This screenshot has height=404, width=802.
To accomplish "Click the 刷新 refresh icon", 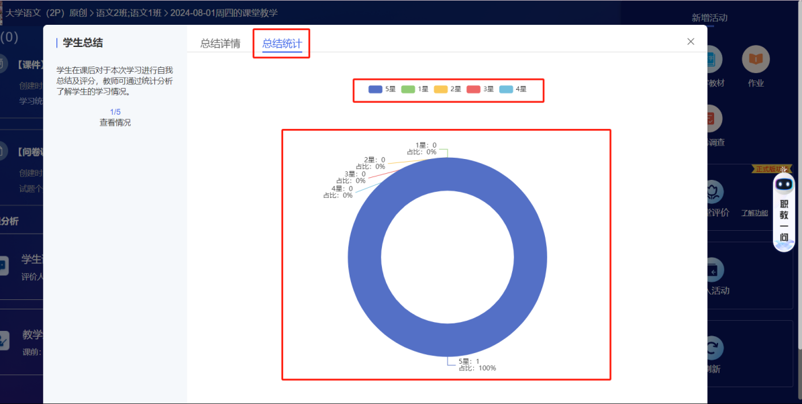I will click(713, 348).
